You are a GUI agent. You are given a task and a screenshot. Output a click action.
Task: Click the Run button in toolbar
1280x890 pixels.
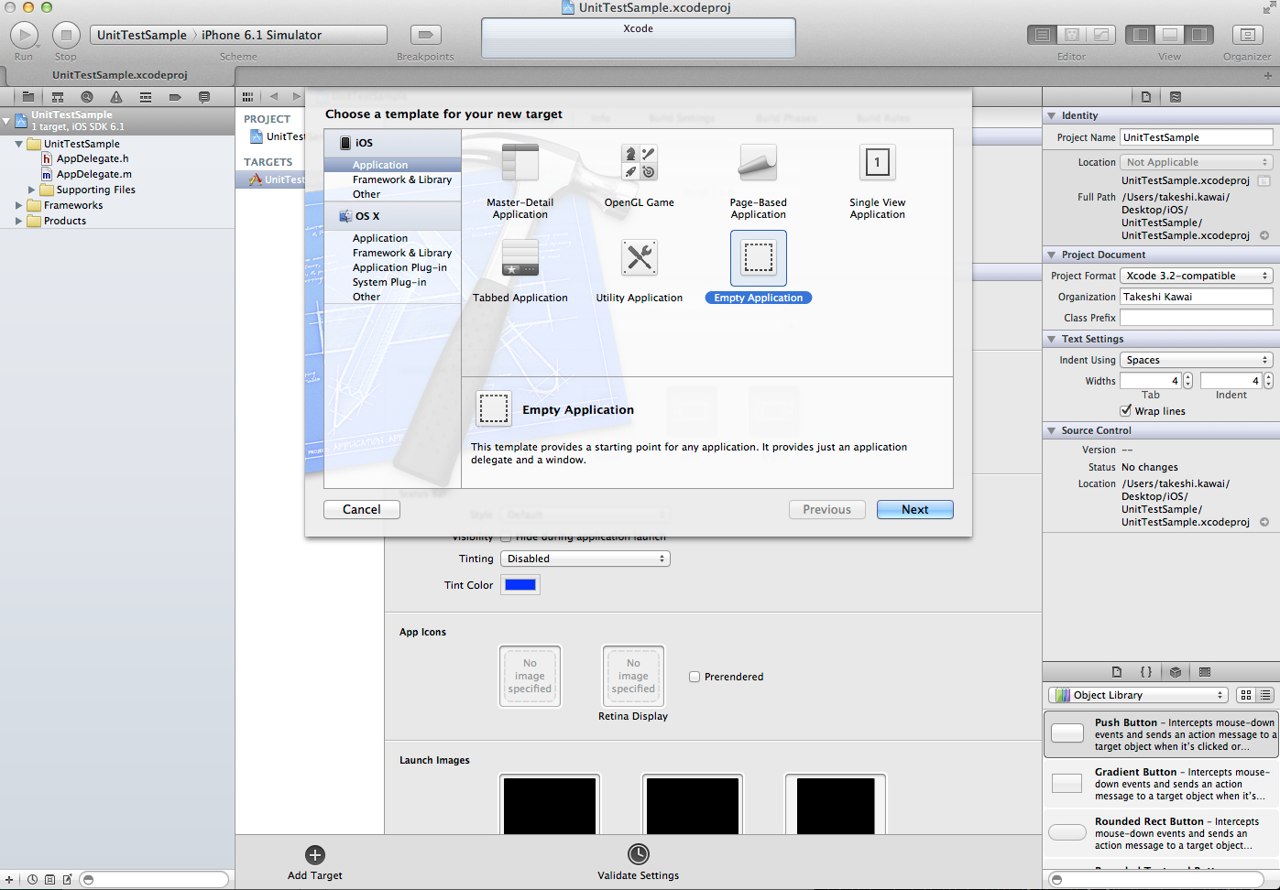pyautogui.click(x=24, y=36)
